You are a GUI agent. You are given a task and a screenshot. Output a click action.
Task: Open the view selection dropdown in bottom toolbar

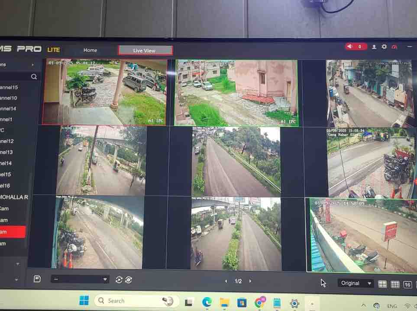pyautogui.click(x=80, y=279)
